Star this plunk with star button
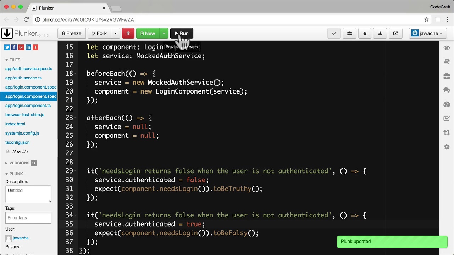 pyautogui.click(x=365, y=33)
